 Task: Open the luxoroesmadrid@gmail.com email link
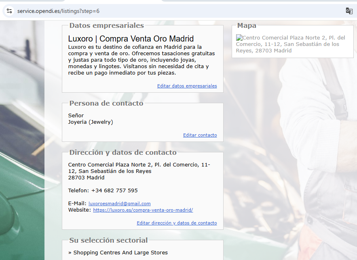120,204
